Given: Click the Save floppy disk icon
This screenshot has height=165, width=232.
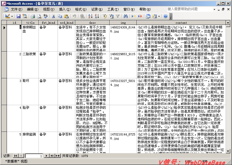Looking at the screenshot, I should [18, 16].
